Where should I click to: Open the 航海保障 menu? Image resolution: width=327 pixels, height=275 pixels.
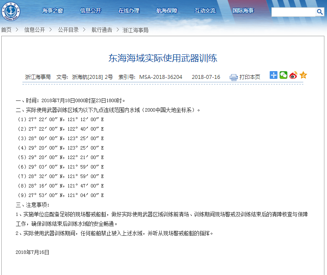167,11
